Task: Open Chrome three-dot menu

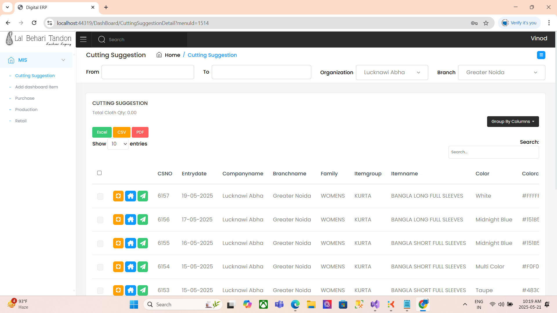Action: coord(549,23)
